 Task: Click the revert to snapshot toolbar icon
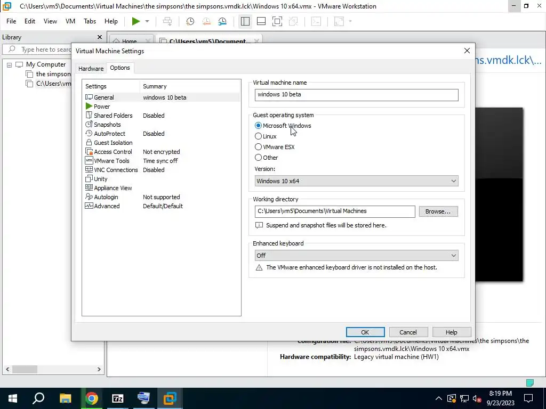(x=206, y=21)
